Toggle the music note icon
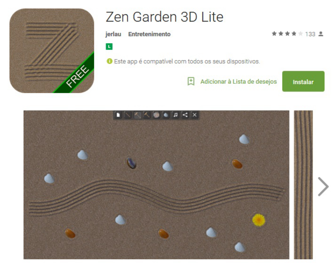 click(x=175, y=115)
